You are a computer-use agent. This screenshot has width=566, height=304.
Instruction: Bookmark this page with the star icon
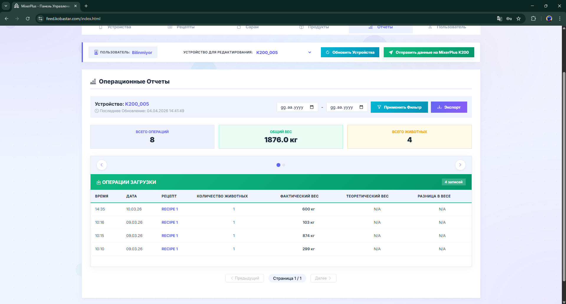519,19
